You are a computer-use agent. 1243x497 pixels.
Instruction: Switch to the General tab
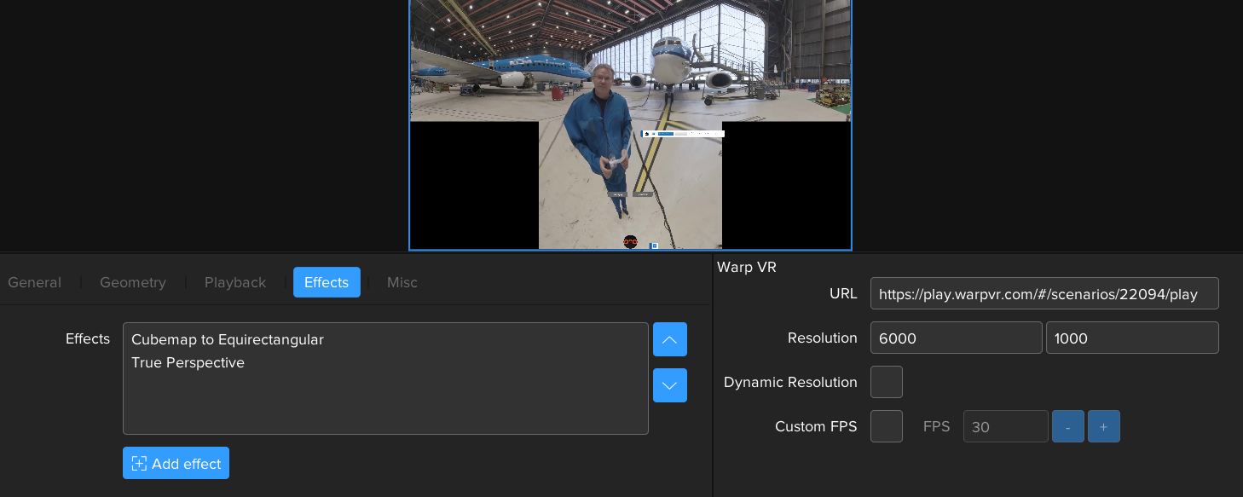pos(34,282)
